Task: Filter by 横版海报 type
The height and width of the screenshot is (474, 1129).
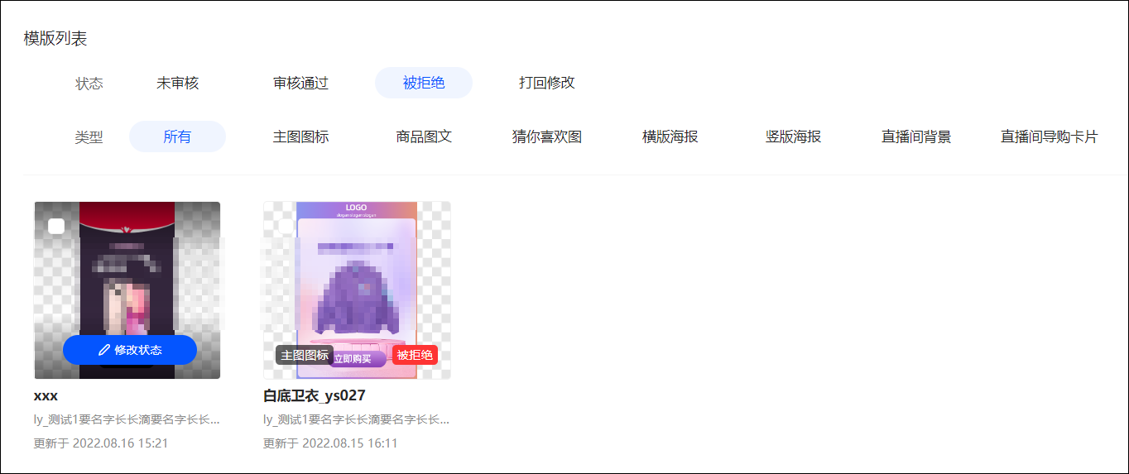Action: (670, 136)
